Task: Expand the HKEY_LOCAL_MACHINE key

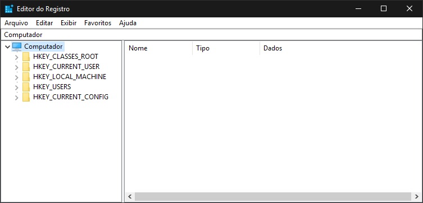Action: (x=17, y=77)
